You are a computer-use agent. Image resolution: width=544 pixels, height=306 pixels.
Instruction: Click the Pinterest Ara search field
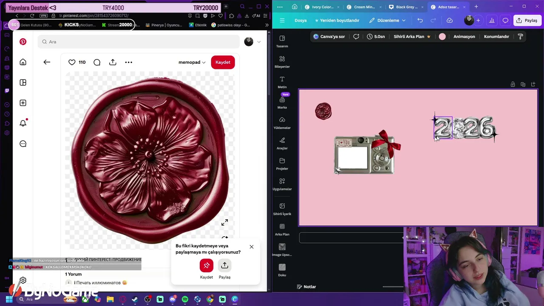pos(139,42)
